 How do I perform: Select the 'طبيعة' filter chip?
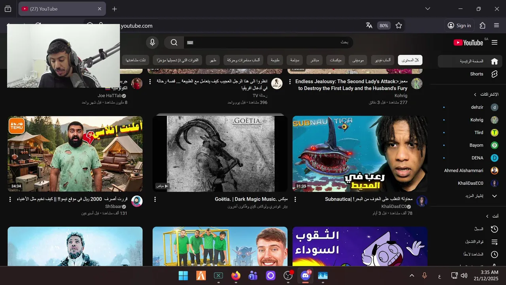[275, 60]
